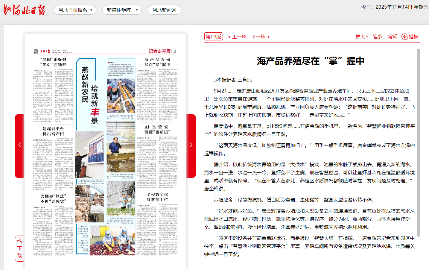Switch to 常规 normal reading mode
The width and height of the screenshot is (429, 270).
pos(393,37)
